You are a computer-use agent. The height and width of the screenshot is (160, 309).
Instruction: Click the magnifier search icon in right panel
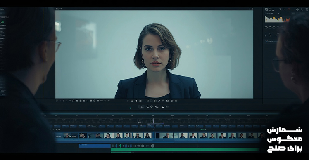[280, 9]
